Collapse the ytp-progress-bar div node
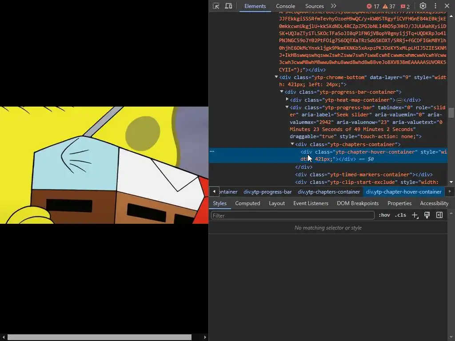This screenshot has width=455, height=341. 287,107
